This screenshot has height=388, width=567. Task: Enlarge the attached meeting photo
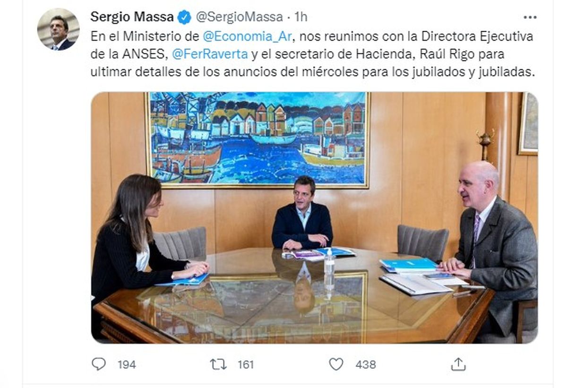(314, 217)
